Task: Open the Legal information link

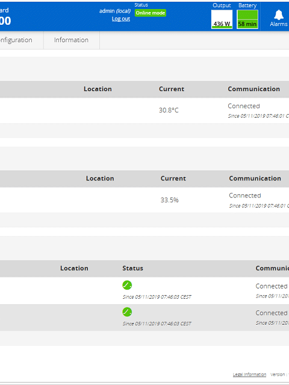Action: [249, 375]
